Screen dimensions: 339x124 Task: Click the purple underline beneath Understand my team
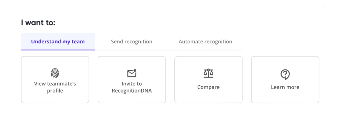click(x=58, y=50)
